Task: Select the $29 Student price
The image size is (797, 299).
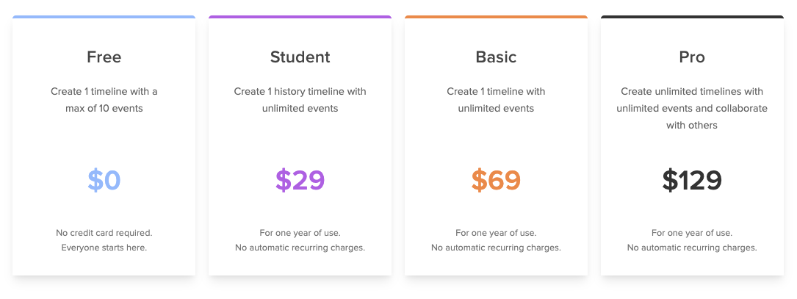Action: click(x=300, y=180)
